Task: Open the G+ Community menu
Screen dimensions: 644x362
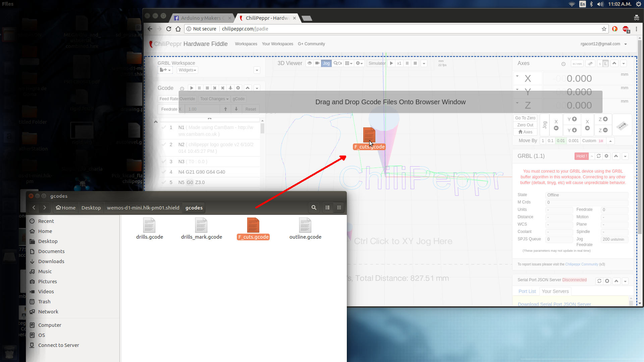Action: tap(311, 44)
